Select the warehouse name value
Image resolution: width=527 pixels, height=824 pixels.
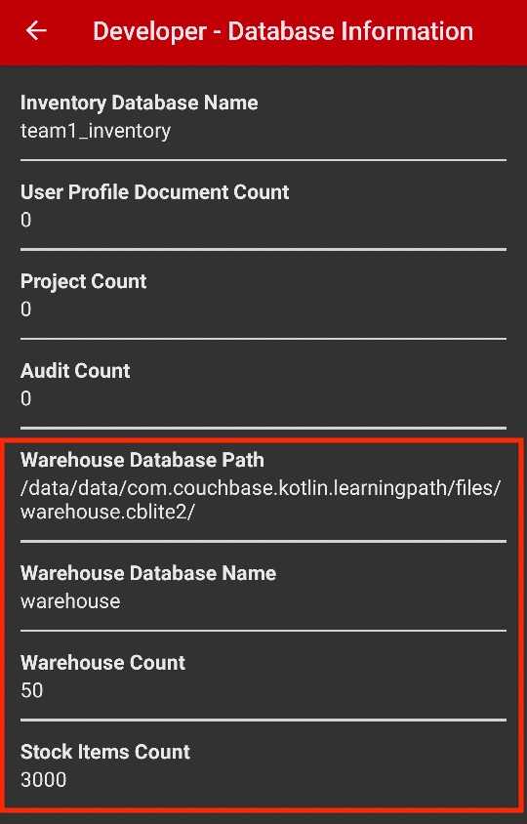[70, 601]
